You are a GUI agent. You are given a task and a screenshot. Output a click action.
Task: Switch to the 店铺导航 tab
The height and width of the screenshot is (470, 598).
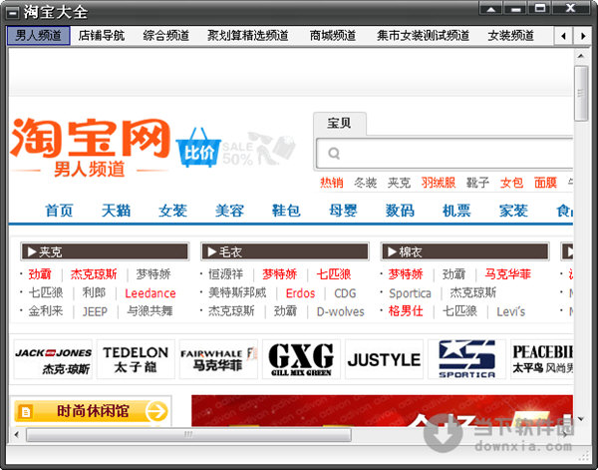coord(102,36)
